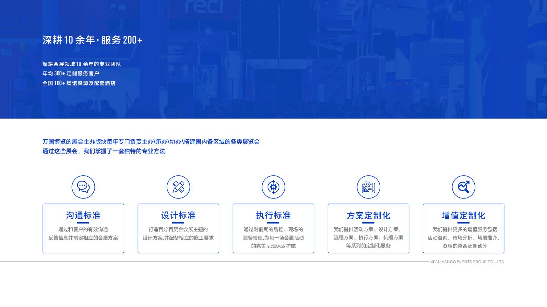Select the 方案定制化 card heading
Image resolution: width=547 pixels, height=307 pixels.
(x=369, y=215)
